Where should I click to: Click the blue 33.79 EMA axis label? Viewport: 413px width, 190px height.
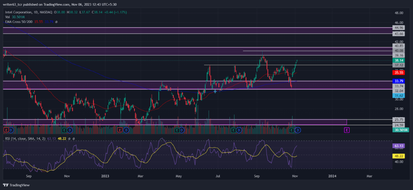pyautogui.click(x=398, y=81)
